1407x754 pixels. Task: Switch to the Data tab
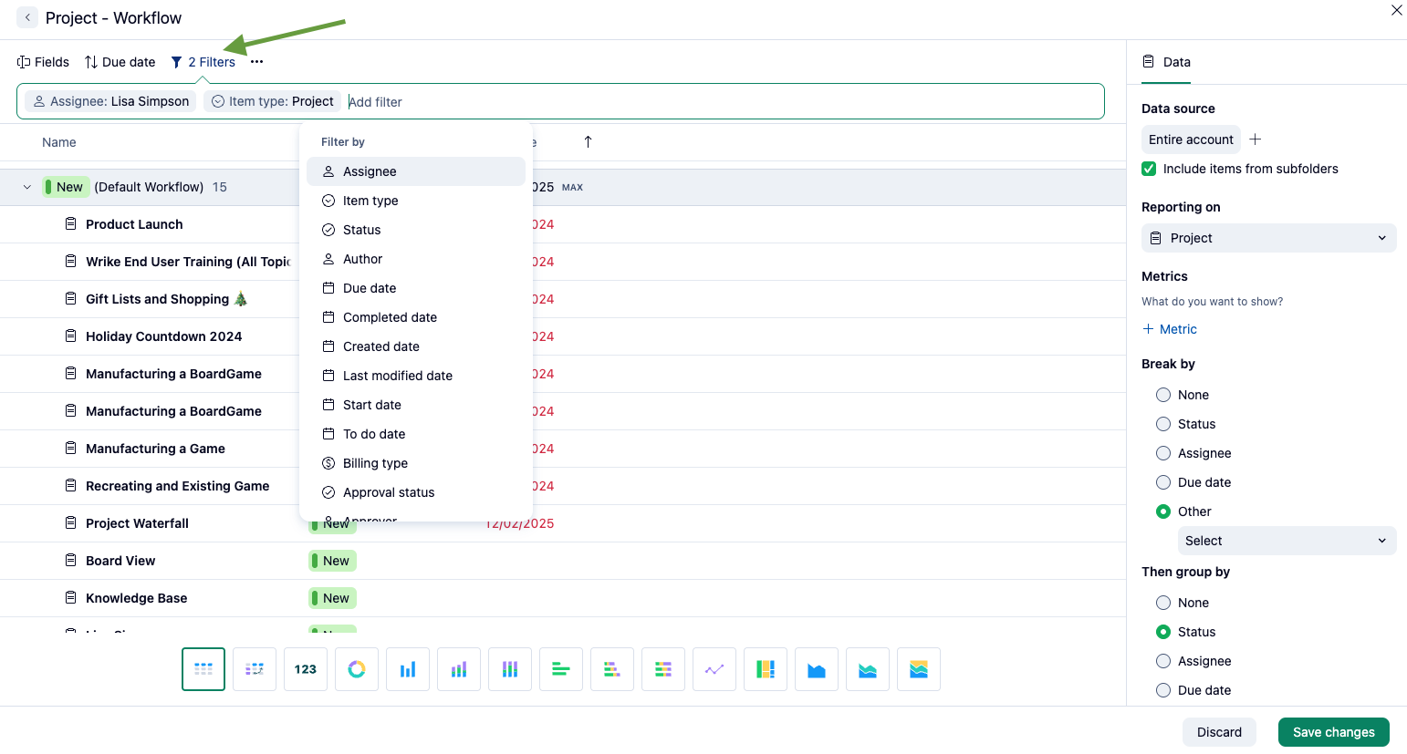[1166, 62]
